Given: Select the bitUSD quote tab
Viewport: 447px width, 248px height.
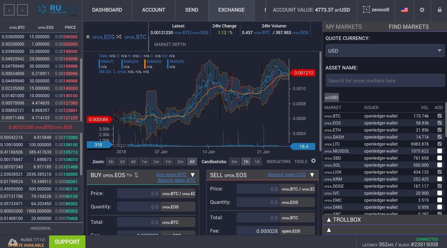Looking at the screenshot, I should click(x=331, y=98).
